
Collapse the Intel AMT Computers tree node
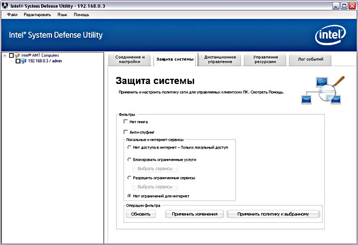(x=5, y=55)
